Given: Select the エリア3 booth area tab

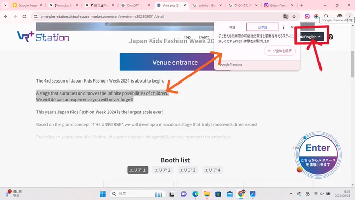Looking at the screenshot, I should 187,170.
